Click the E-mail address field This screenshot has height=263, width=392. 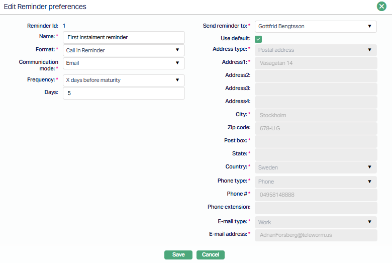click(x=316, y=235)
